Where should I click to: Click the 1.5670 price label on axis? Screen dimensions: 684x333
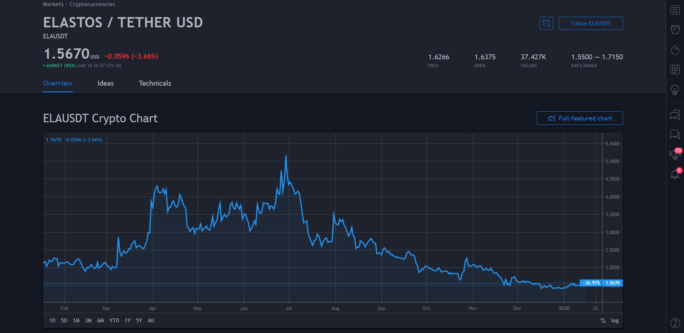tap(612, 283)
